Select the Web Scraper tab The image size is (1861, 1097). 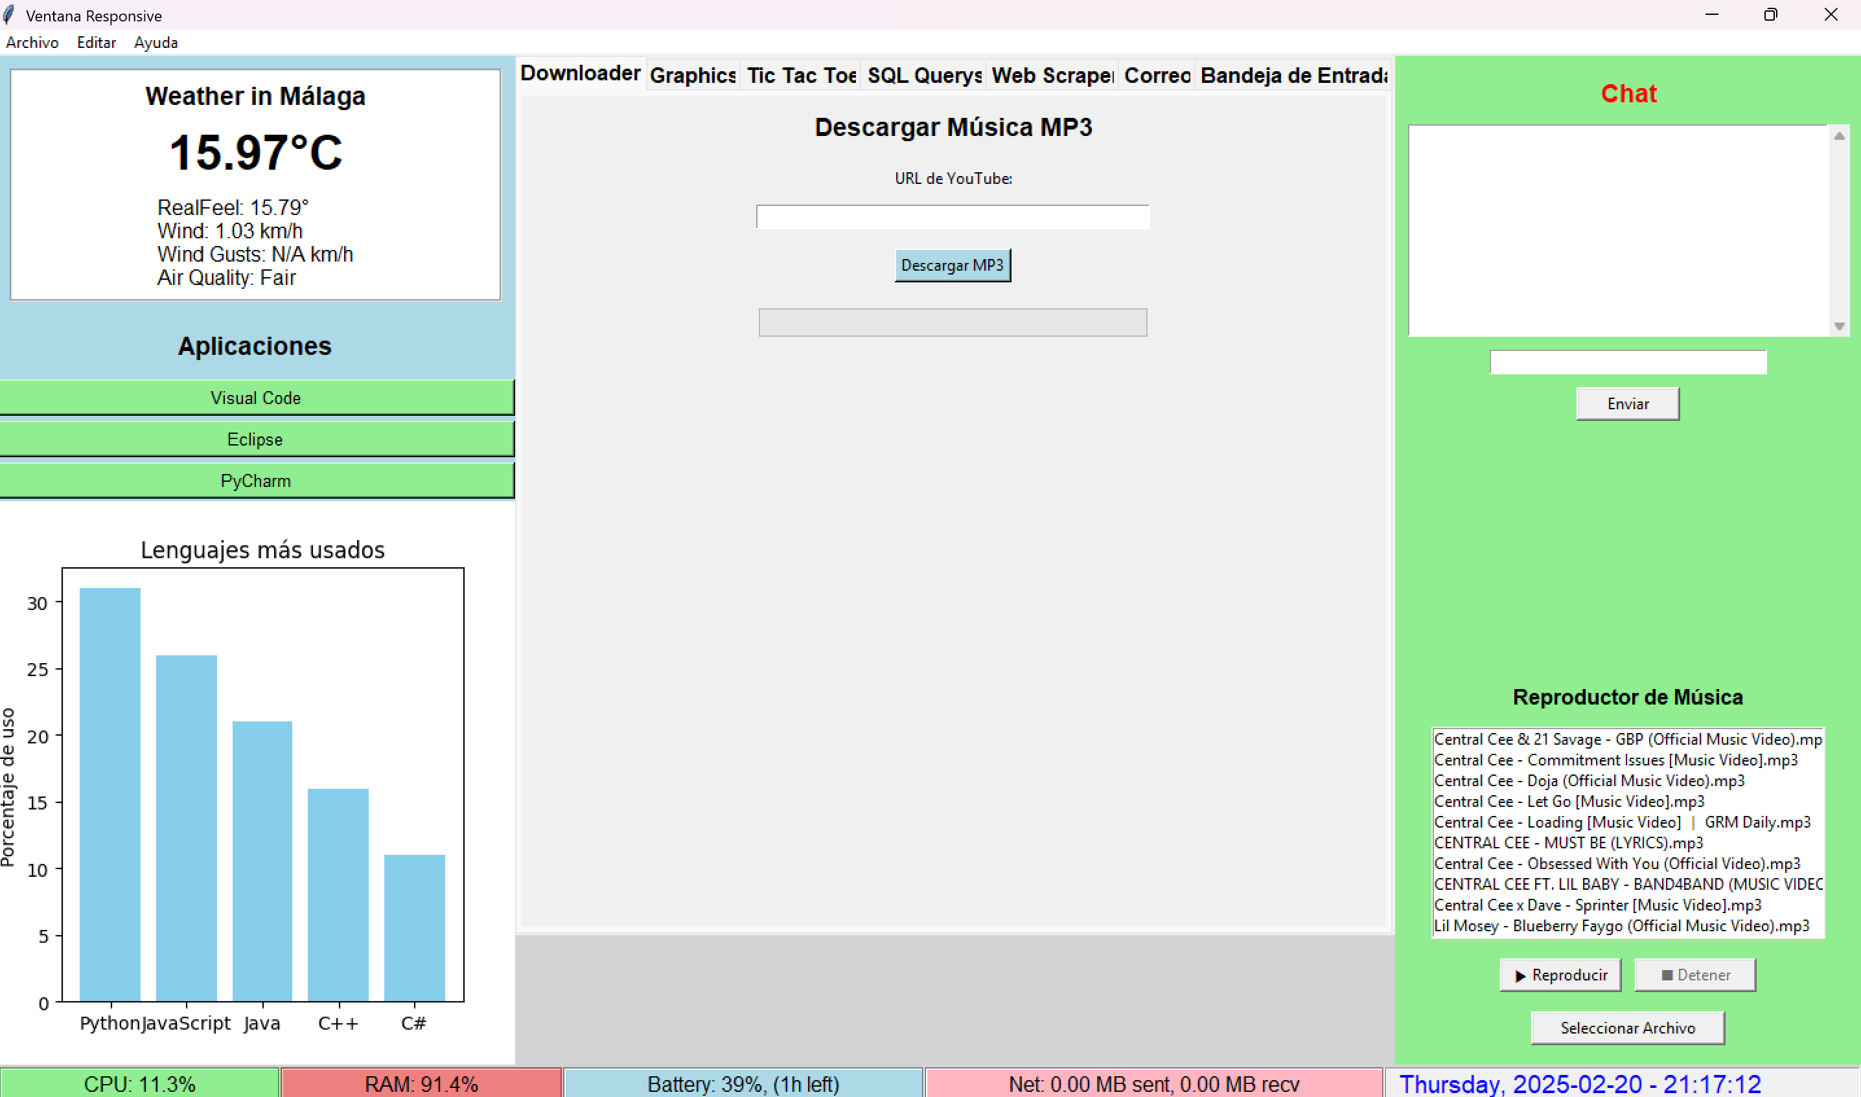point(1052,75)
